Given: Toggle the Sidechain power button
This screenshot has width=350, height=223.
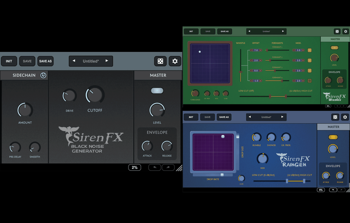Looking at the screenshot, I should tap(43, 75).
